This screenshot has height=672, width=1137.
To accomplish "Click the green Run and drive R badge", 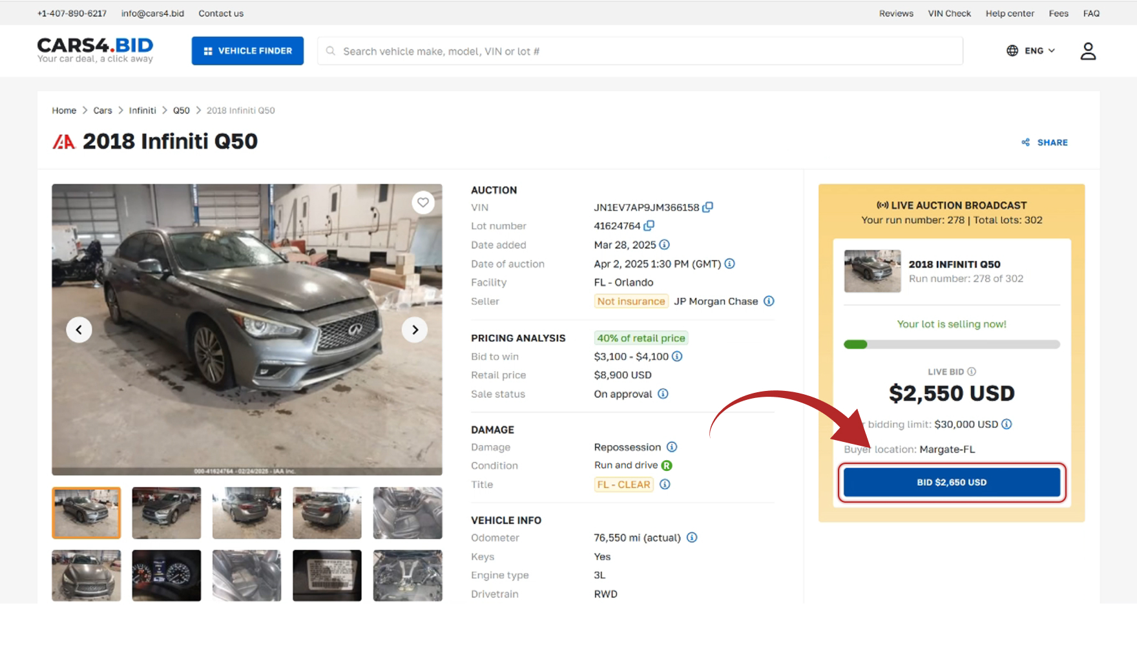I will click(667, 465).
